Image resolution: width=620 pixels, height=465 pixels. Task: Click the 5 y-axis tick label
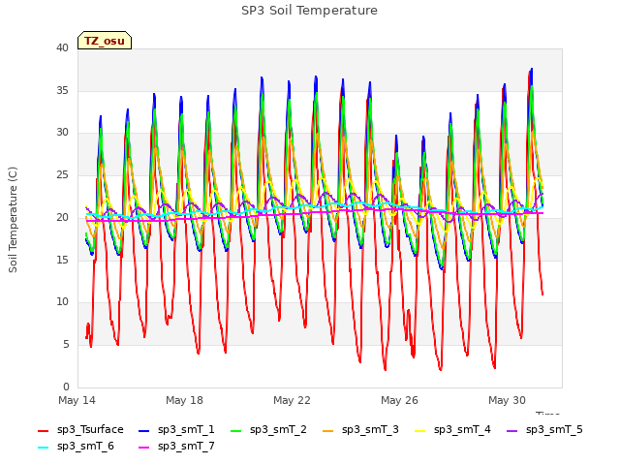(66, 345)
